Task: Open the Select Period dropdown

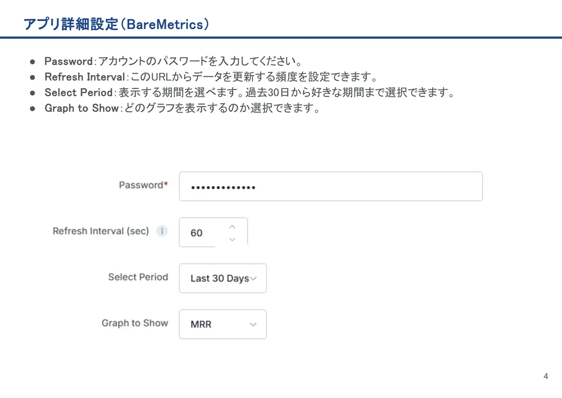Action: click(223, 278)
